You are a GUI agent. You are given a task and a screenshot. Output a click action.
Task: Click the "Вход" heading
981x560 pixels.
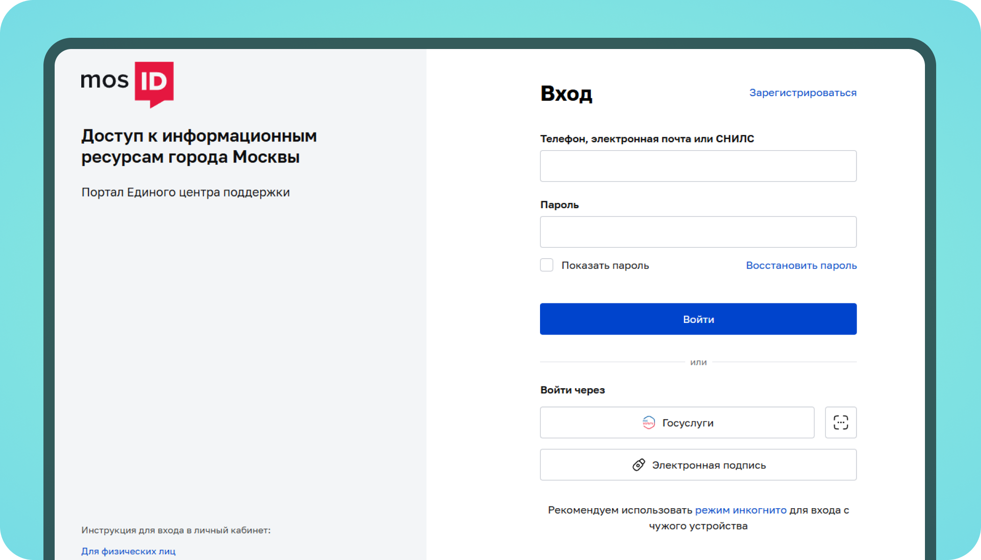click(x=566, y=94)
